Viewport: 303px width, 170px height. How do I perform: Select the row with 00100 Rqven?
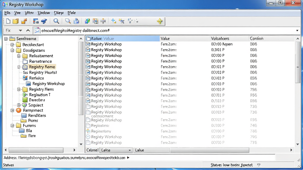tap(190, 44)
